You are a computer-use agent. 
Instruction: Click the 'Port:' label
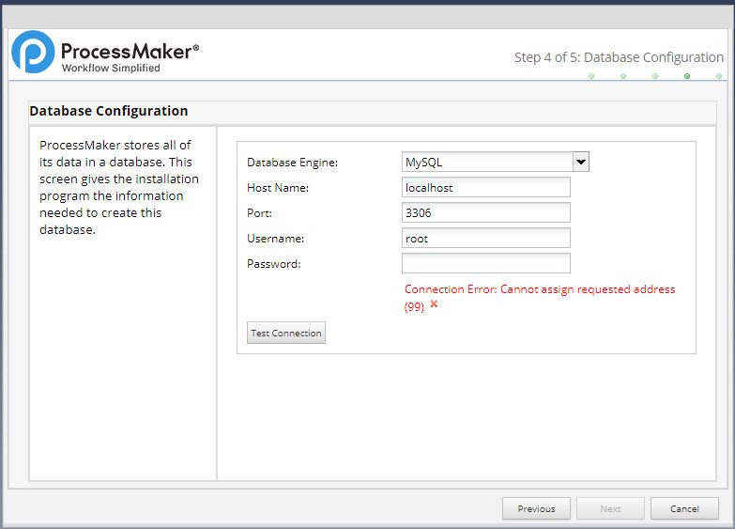tap(259, 213)
